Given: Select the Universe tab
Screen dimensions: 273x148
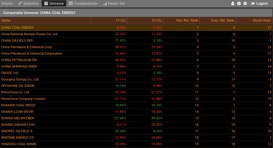Looking at the screenshot, I should pos(54,3).
